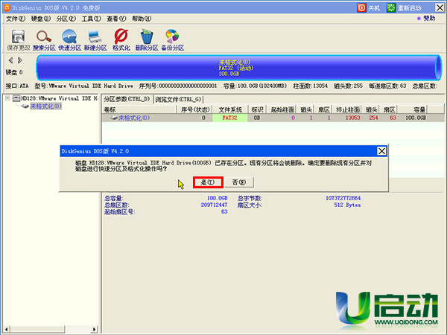
Task: Open the 硬盘 menu
Action: tap(41, 19)
